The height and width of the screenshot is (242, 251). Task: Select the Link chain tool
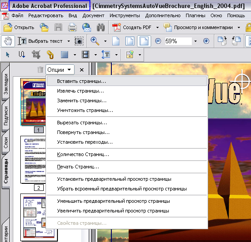[x=50, y=55]
